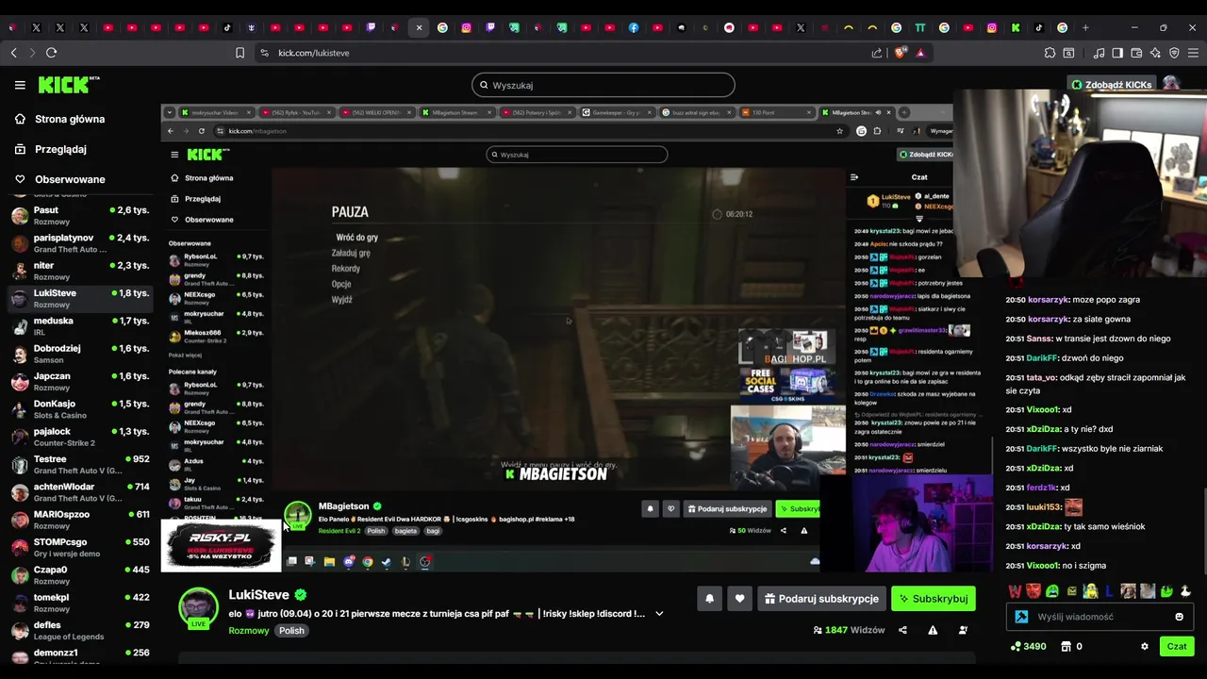
Task: Send message with Czat button
Action: click(1177, 647)
